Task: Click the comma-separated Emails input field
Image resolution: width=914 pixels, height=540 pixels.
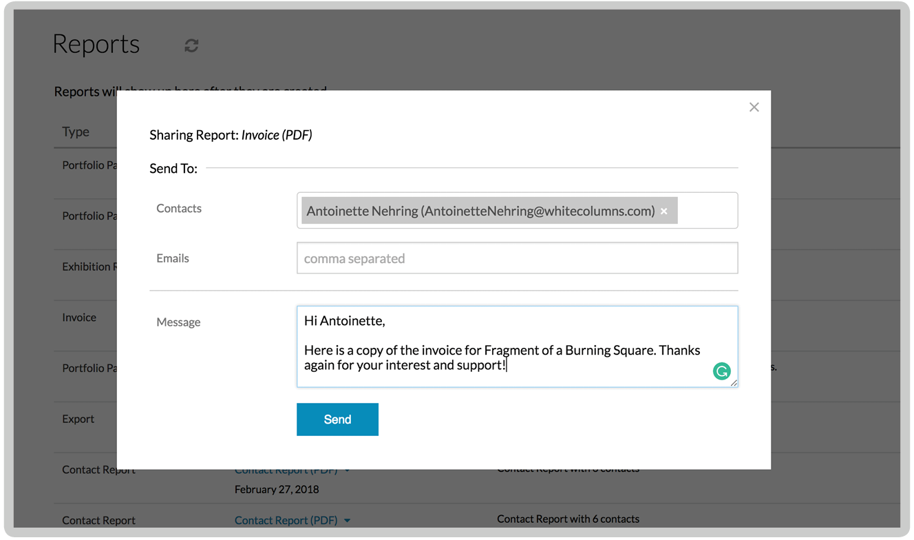Action: pyautogui.click(x=517, y=258)
